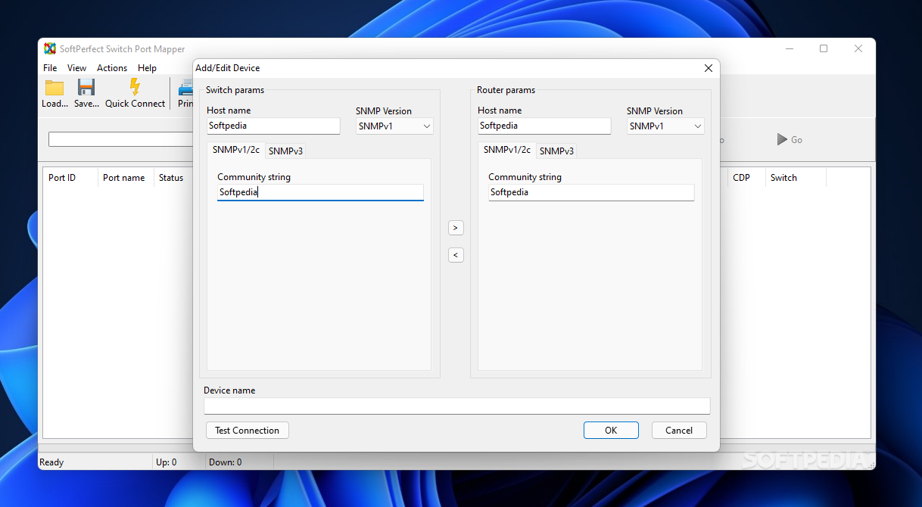Image resolution: width=922 pixels, height=507 pixels.
Task: Sort by Status column header
Action: point(173,178)
